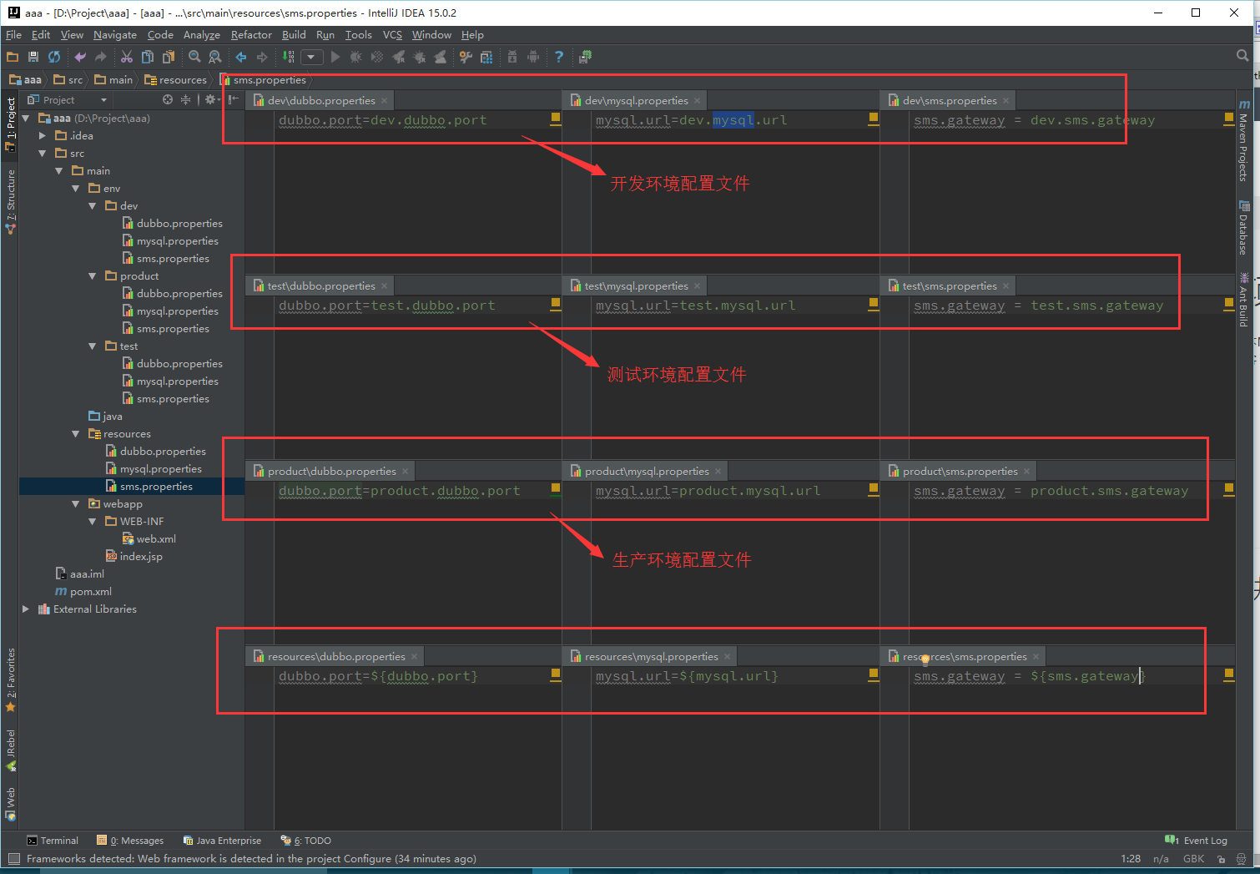Expand External Libraries node
The image size is (1260, 874).
click(x=26, y=609)
